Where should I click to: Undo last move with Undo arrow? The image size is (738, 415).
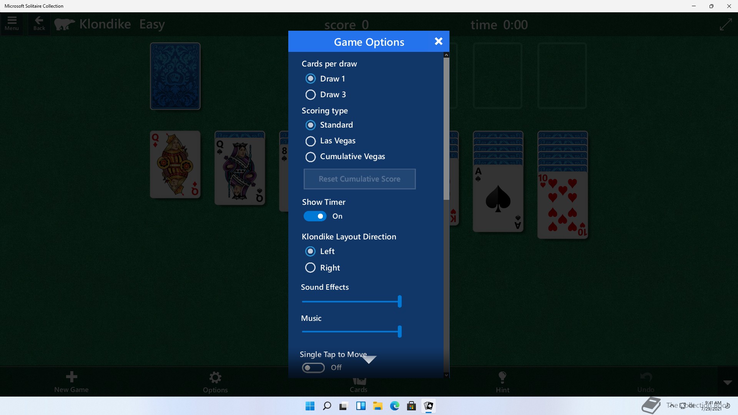click(646, 382)
